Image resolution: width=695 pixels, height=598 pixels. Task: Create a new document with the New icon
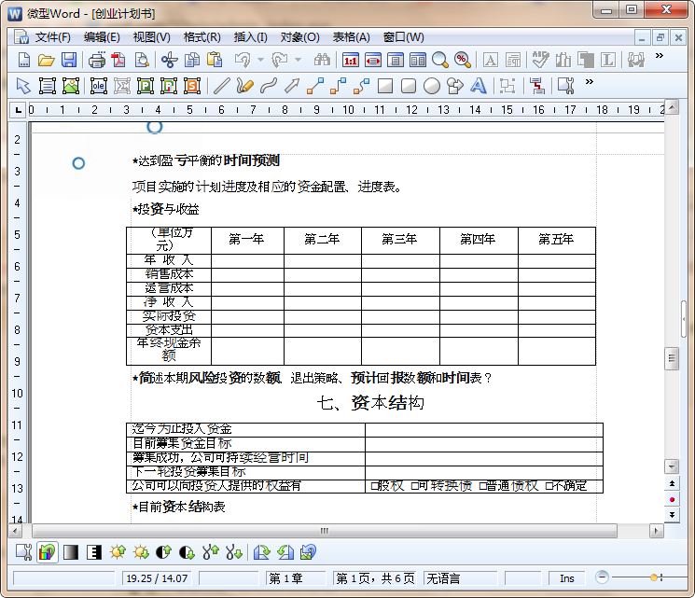coord(24,60)
